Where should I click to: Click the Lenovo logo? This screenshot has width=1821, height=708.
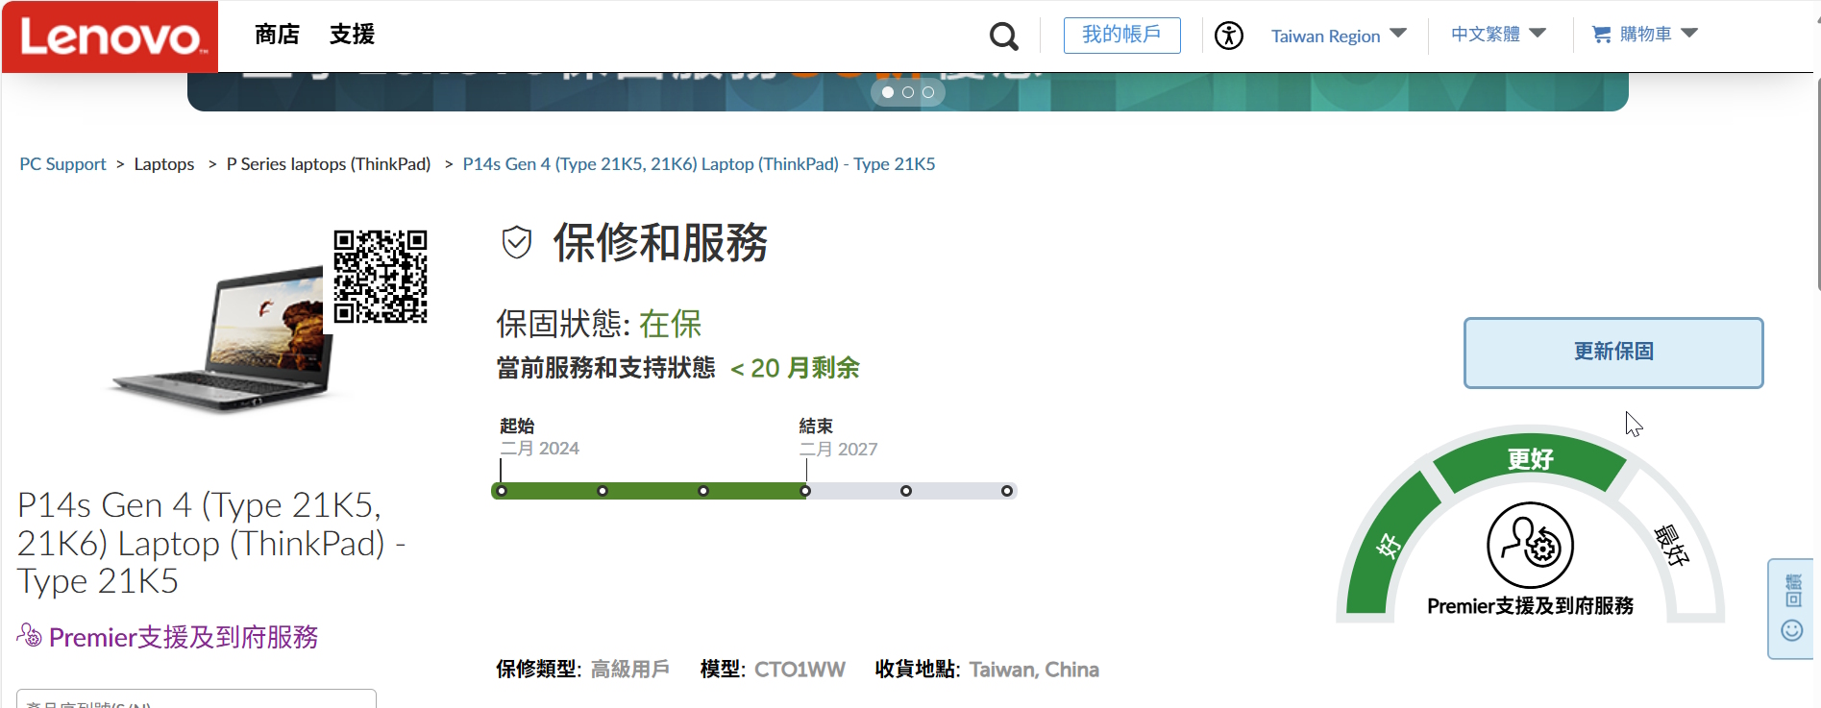(110, 37)
